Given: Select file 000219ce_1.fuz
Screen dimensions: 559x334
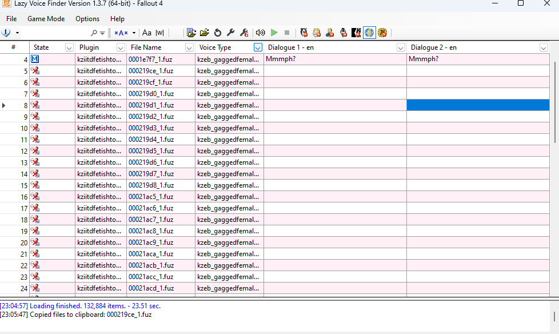Looking at the screenshot, I should click(150, 71).
